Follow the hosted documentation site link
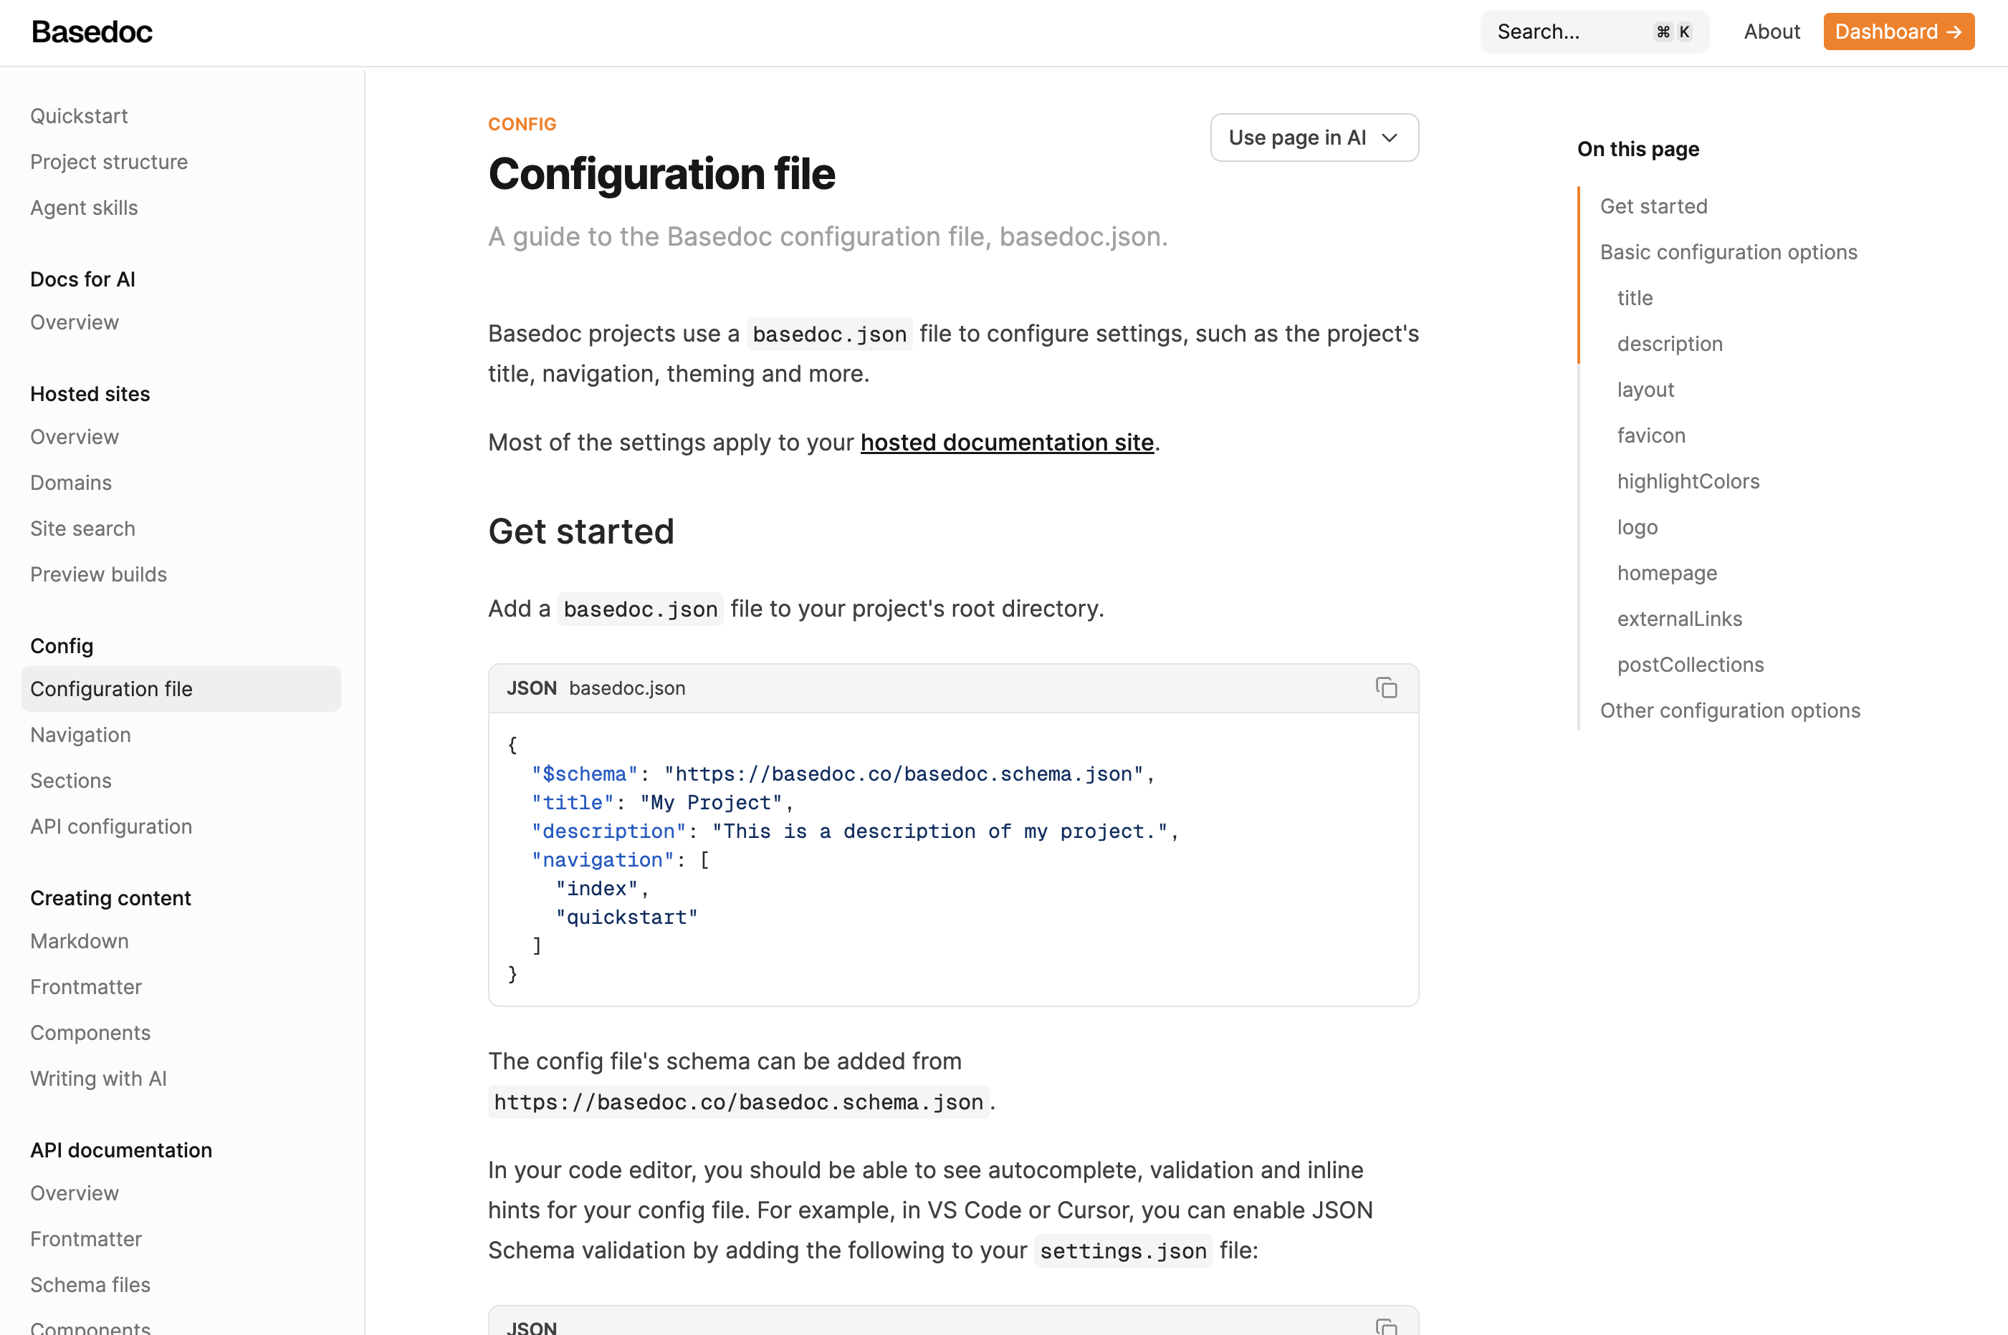 [x=1007, y=443]
